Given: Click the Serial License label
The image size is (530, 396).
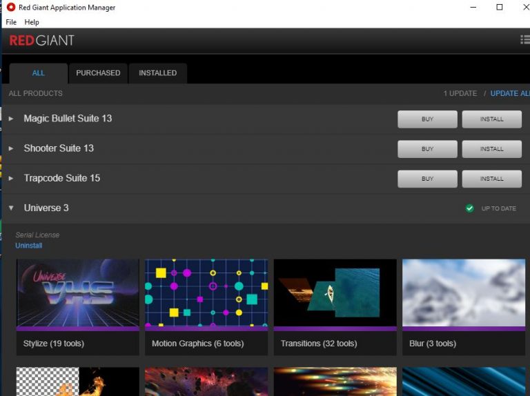Looking at the screenshot, I should point(37,235).
